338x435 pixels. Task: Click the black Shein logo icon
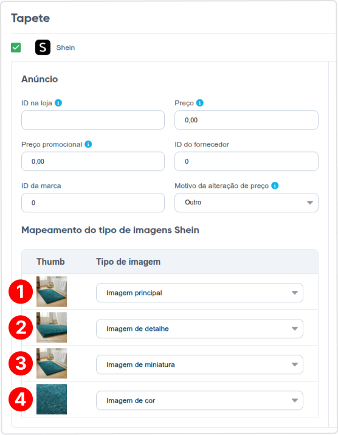pos(43,47)
